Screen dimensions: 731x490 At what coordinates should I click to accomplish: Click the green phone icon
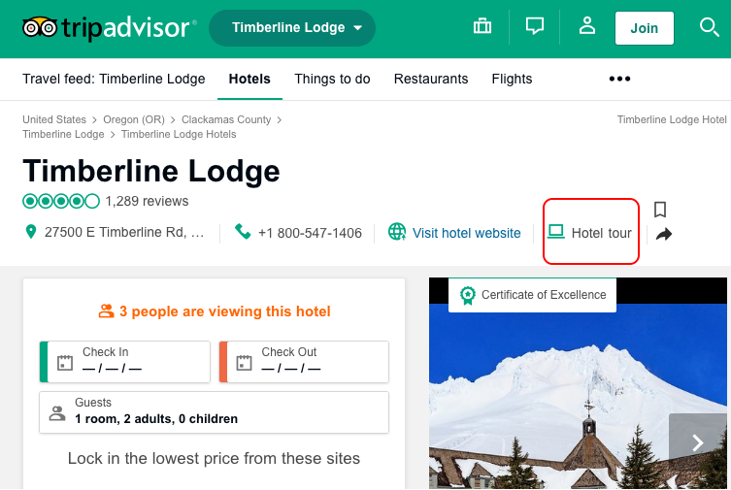243,231
